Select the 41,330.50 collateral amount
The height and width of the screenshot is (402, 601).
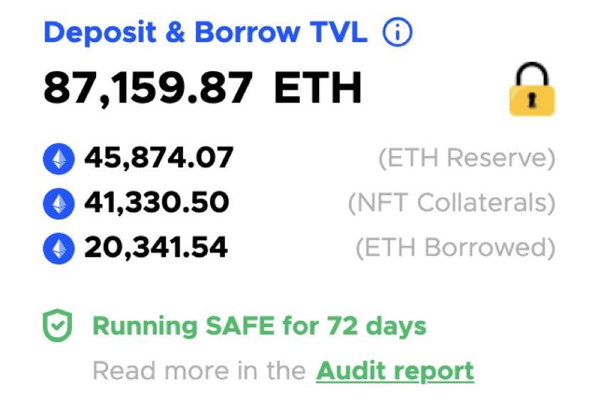(x=157, y=203)
